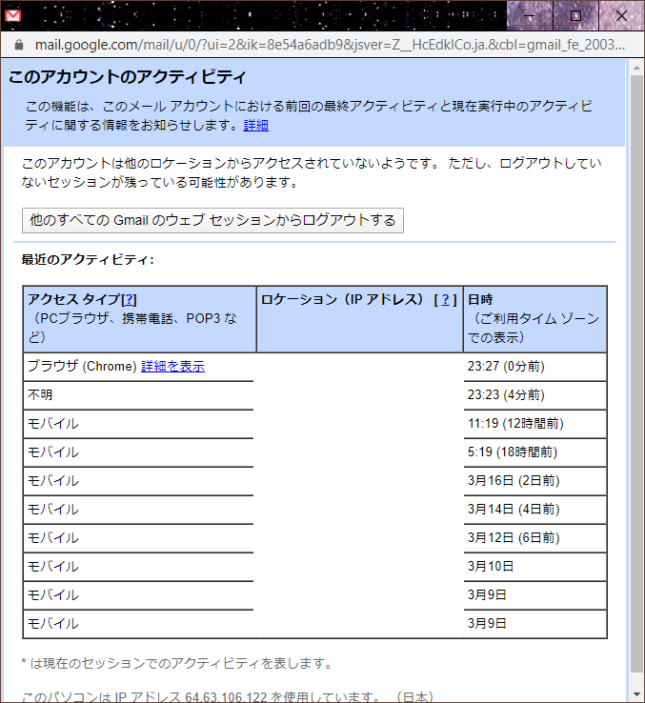Viewport: 645px width, 703px height.
Task: Close the Gmail activity window
Action: 622,15
